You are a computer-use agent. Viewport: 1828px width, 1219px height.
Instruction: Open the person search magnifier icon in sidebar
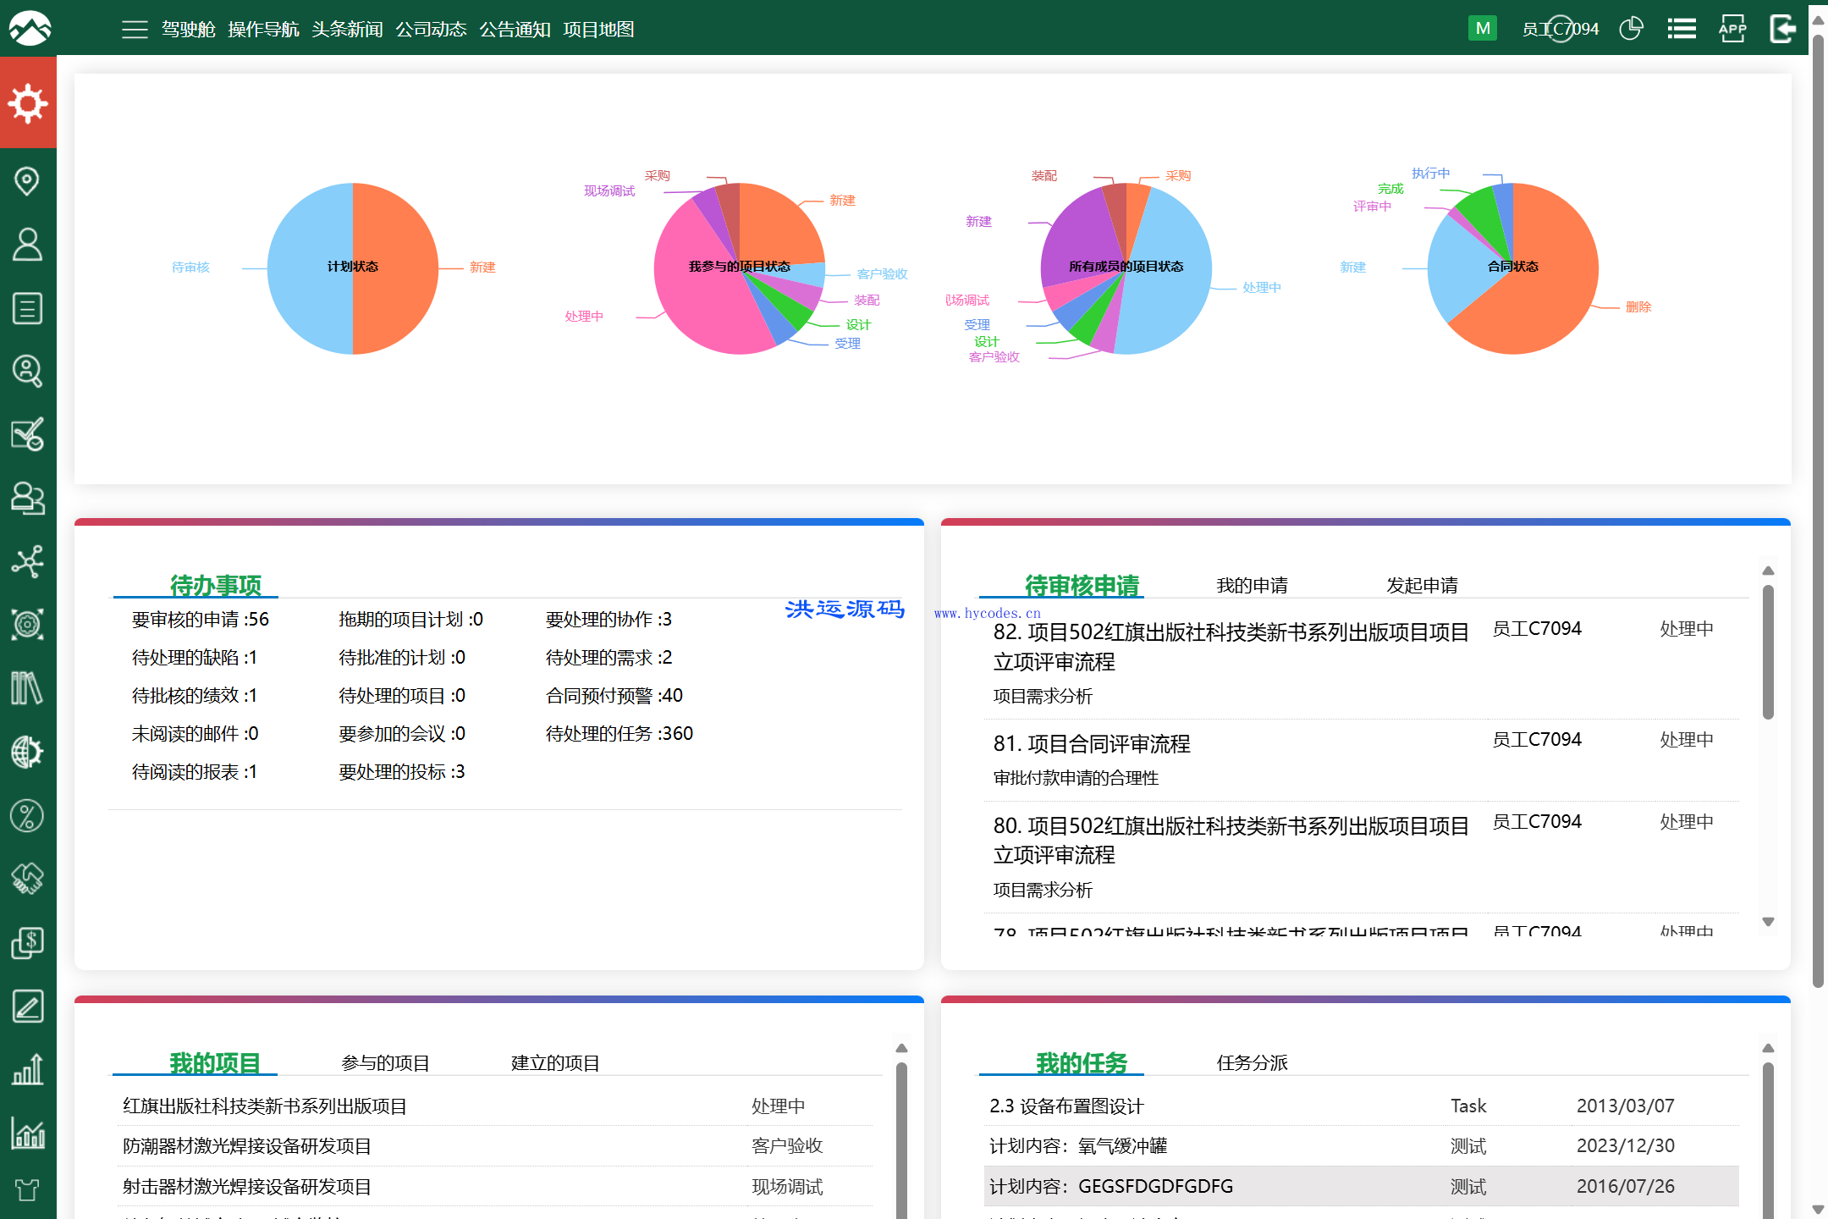[x=28, y=372]
